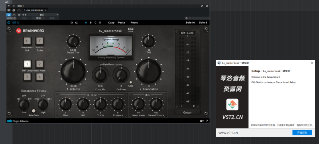Select TMT Compressor Mode 2
The width and height of the screenshot is (319, 144).
pos(40,64)
